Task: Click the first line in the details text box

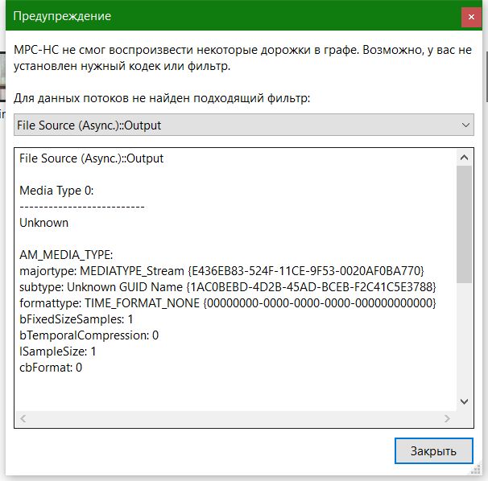Action: click(91, 158)
